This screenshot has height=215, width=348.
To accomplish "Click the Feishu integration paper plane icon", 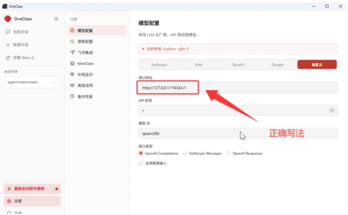I will (x=72, y=52).
